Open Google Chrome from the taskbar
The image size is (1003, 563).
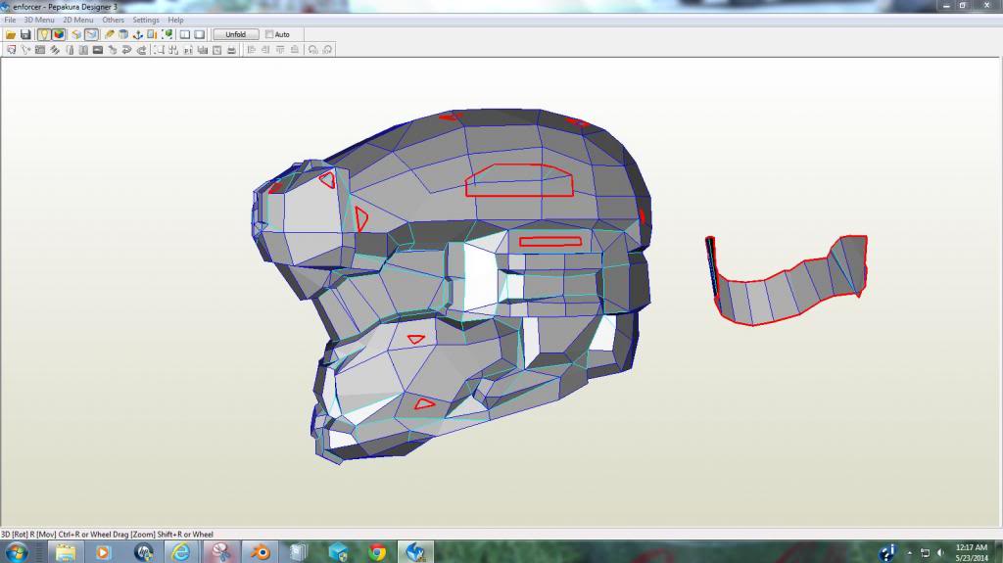pos(377,552)
